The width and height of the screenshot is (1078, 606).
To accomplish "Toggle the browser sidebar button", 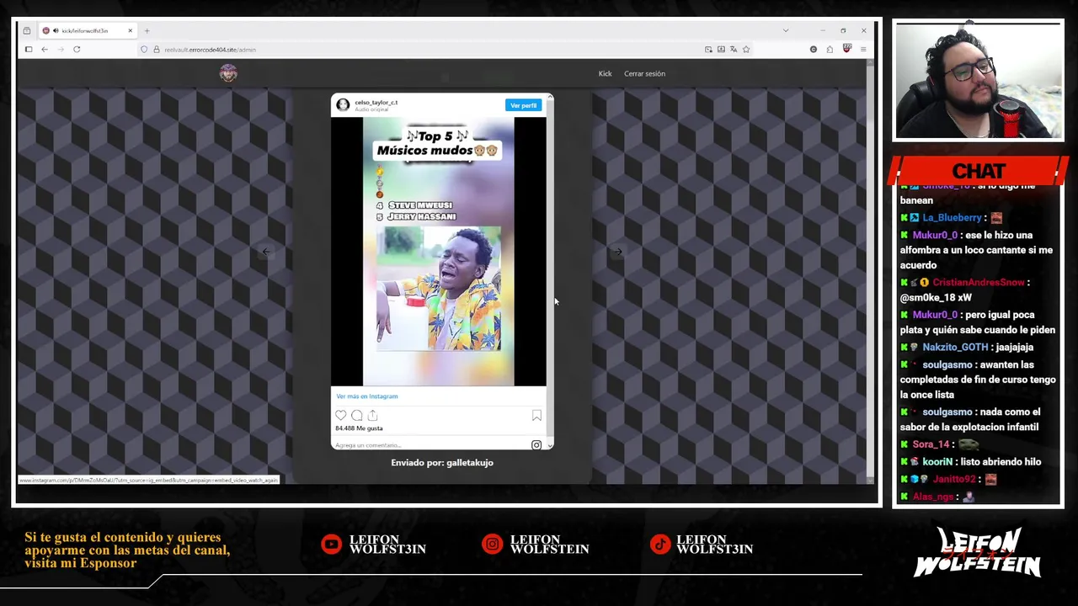I will tap(28, 50).
